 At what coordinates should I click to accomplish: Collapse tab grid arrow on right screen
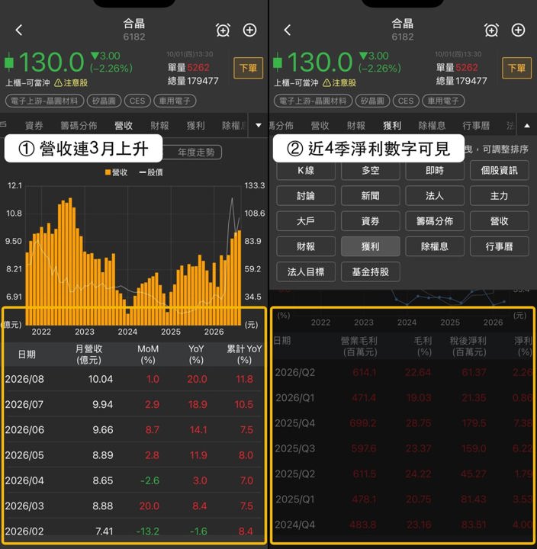pyautogui.click(x=527, y=125)
